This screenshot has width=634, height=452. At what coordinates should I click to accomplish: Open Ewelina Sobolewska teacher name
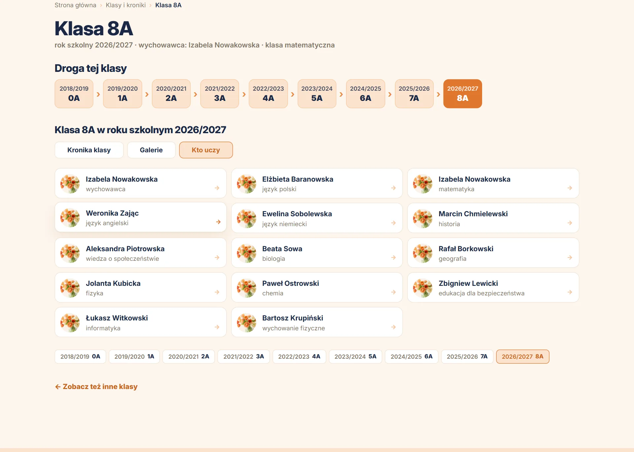click(297, 214)
